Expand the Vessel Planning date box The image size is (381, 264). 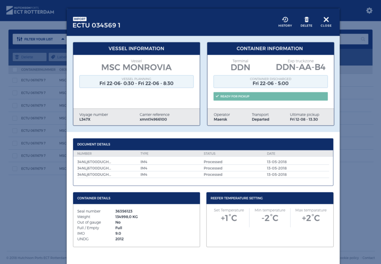(x=136, y=82)
